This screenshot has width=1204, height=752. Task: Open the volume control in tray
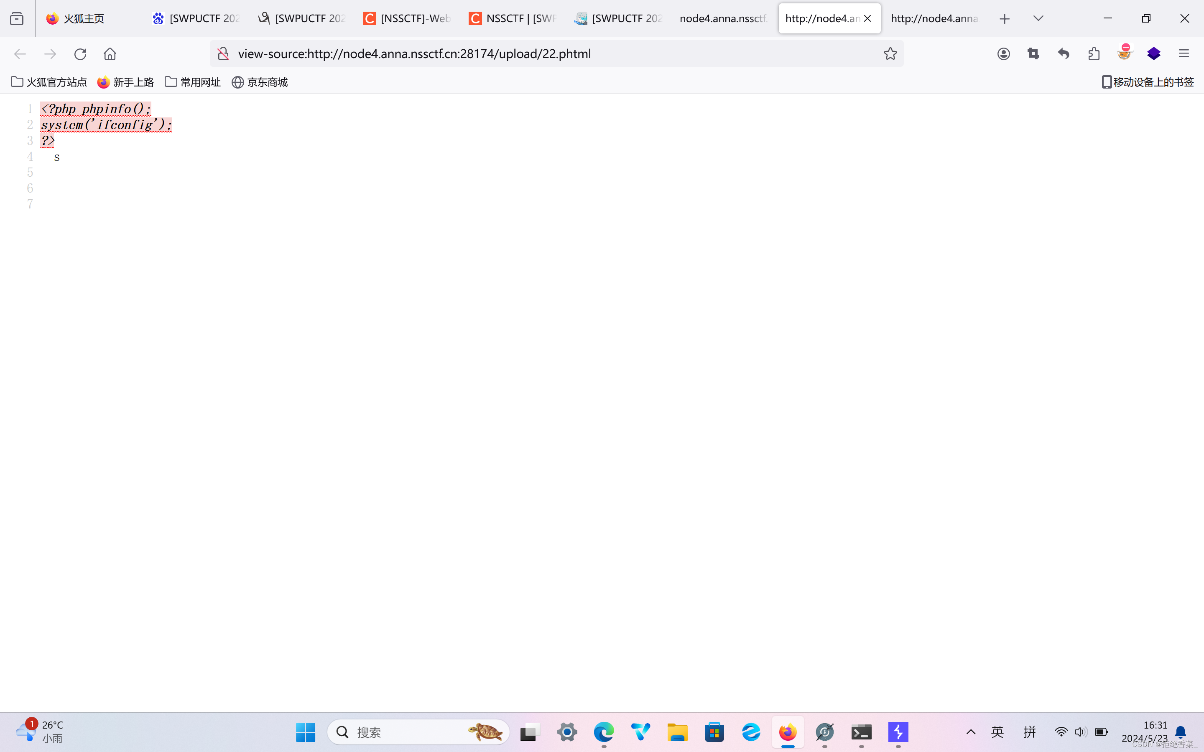click(1080, 732)
